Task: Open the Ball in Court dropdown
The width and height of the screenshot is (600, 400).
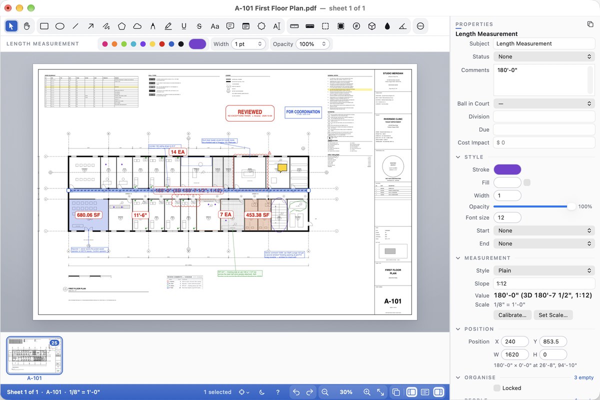Action: pyautogui.click(x=544, y=103)
